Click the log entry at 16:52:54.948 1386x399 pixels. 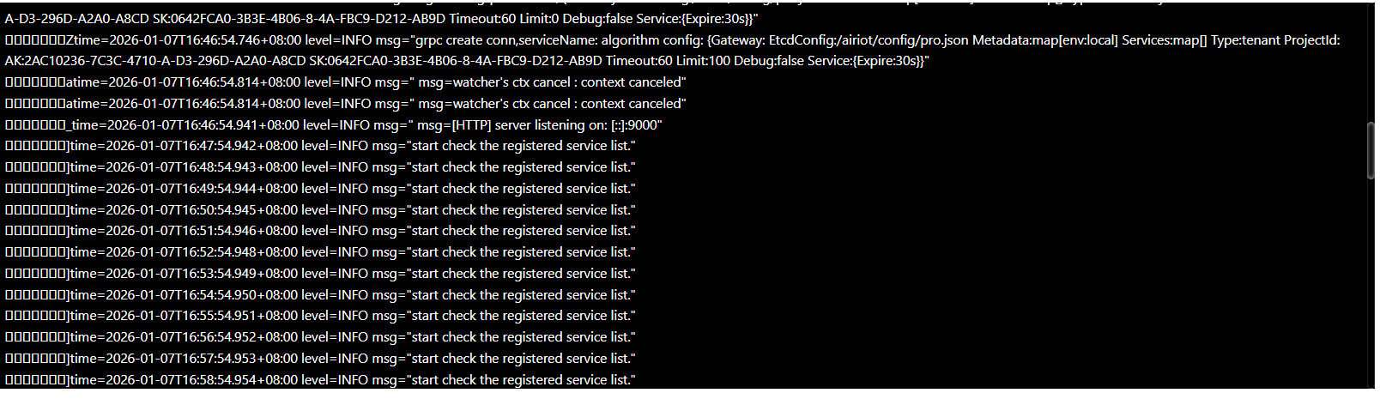pyautogui.click(x=320, y=252)
